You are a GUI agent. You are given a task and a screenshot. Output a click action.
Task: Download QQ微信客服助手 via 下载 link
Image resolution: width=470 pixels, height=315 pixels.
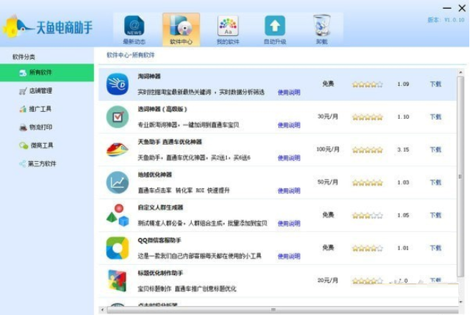coord(436,248)
